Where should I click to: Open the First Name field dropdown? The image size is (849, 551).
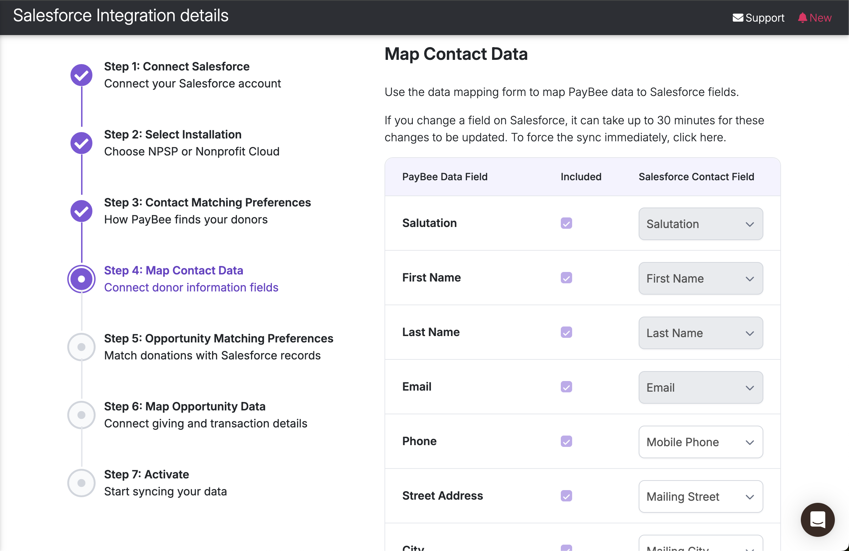tap(700, 279)
